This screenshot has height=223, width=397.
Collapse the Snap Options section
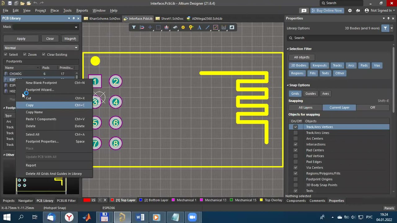pyautogui.click(x=288, y=85)
